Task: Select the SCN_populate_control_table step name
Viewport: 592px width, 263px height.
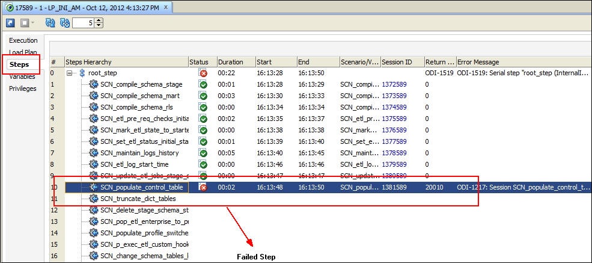Action: 142,187
